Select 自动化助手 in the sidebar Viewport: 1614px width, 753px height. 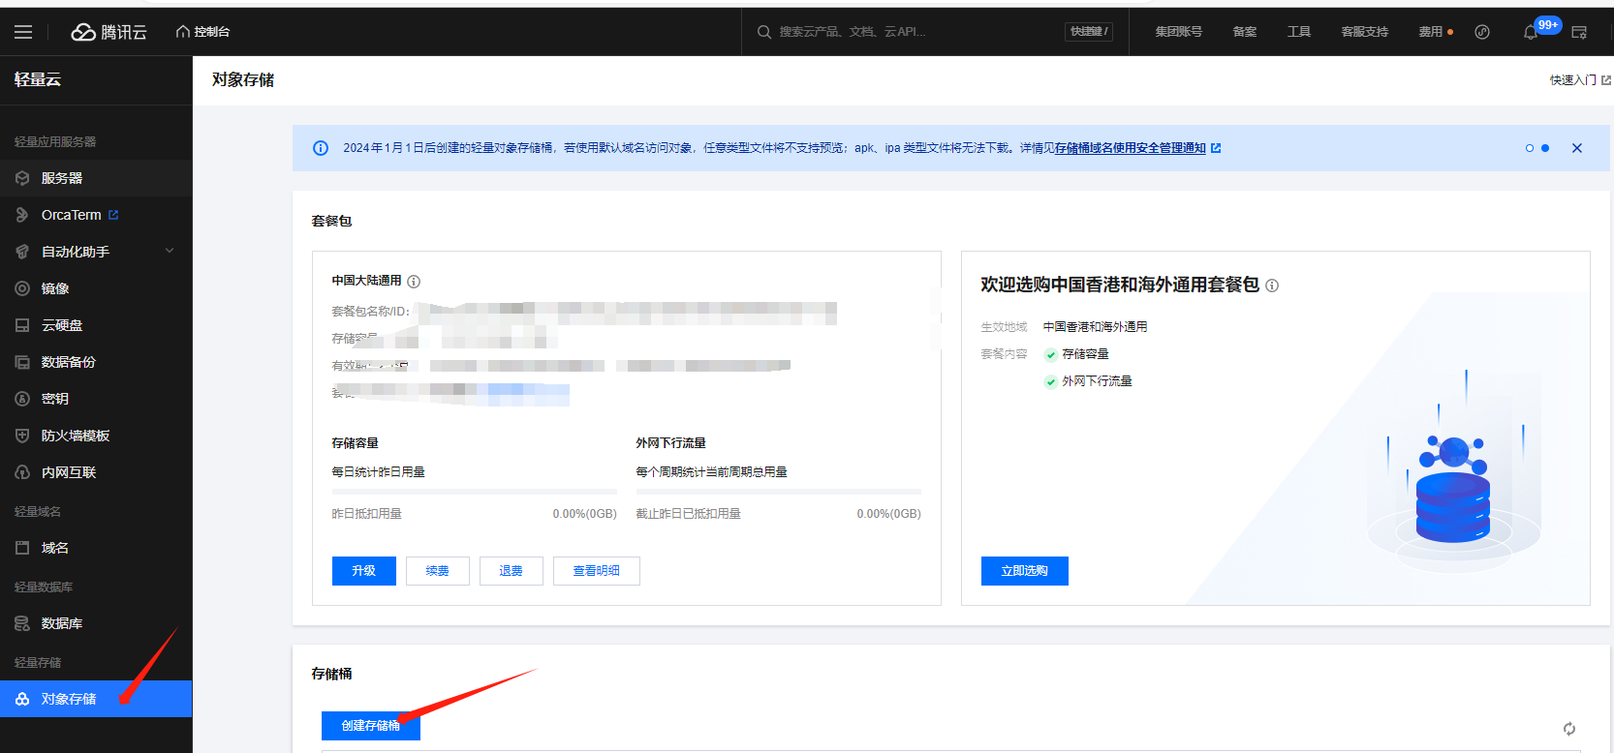96,252
